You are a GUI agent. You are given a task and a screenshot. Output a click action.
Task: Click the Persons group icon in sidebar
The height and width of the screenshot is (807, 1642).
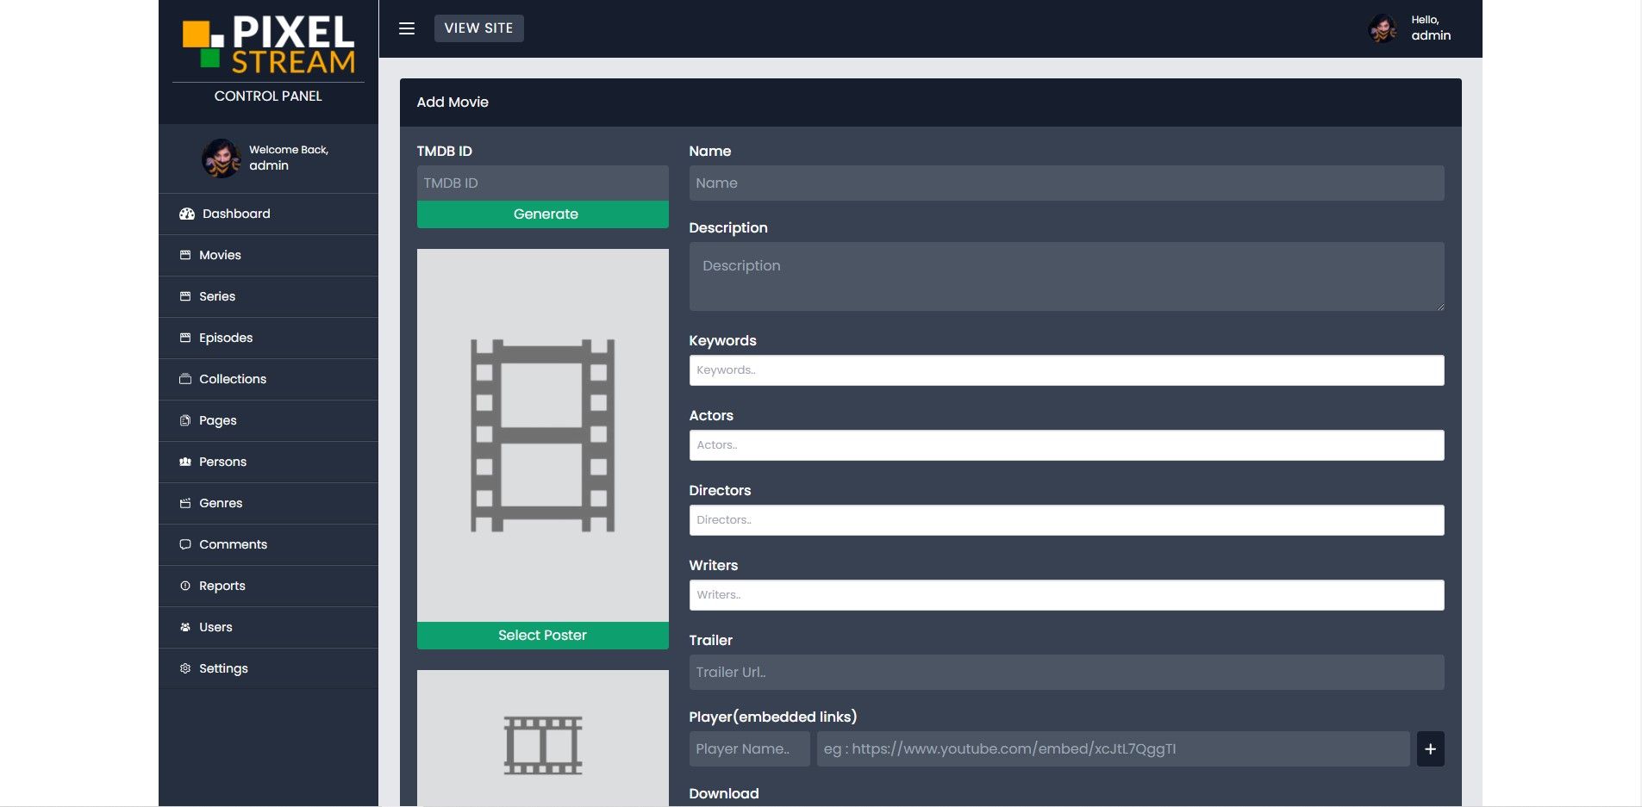point(184,462)
